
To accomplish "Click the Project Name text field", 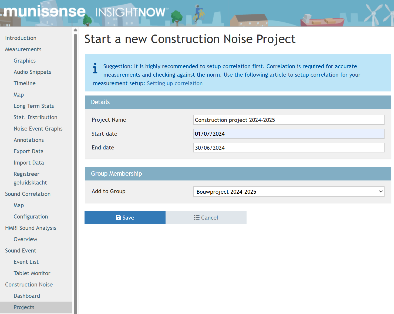I will tap(289, 120).
